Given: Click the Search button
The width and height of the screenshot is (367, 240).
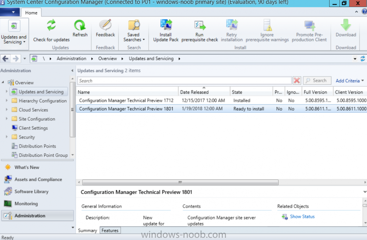Looking at the screenshot, I should pos(317,81).
